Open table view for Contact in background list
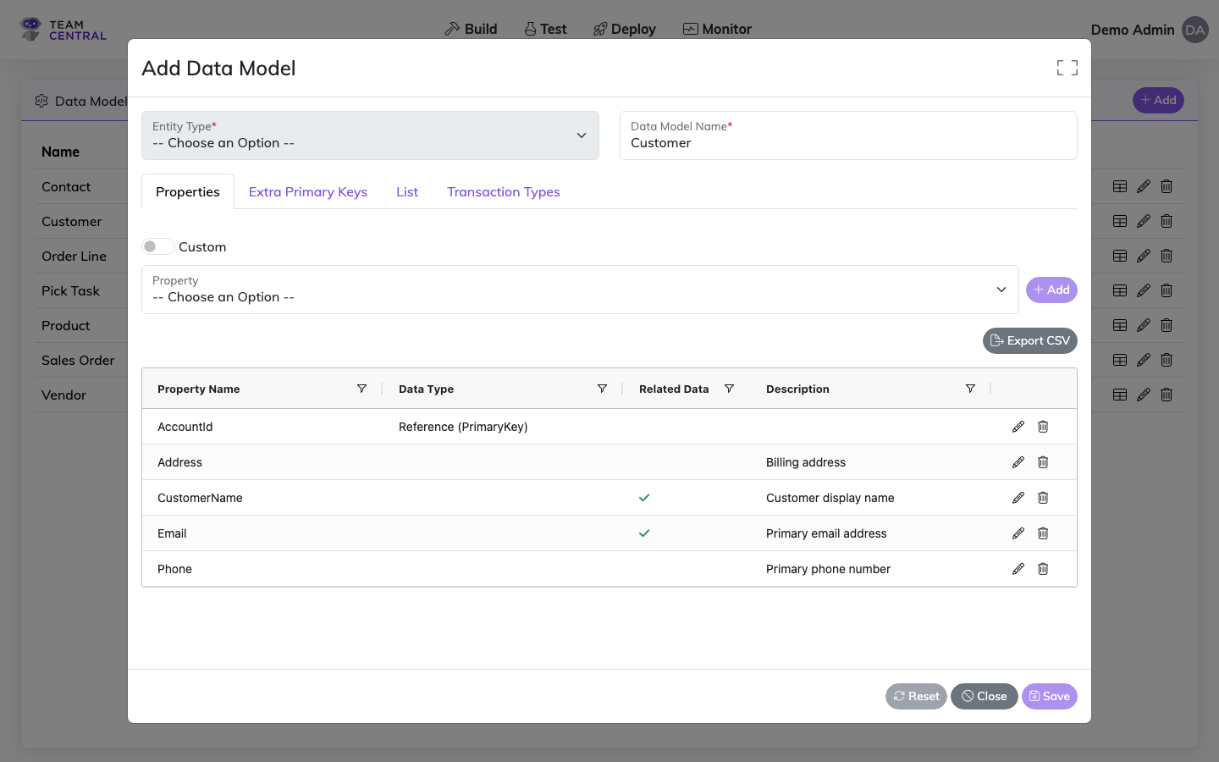The height and width of the screenshot is (762, 1219). tap(1120, 186)
